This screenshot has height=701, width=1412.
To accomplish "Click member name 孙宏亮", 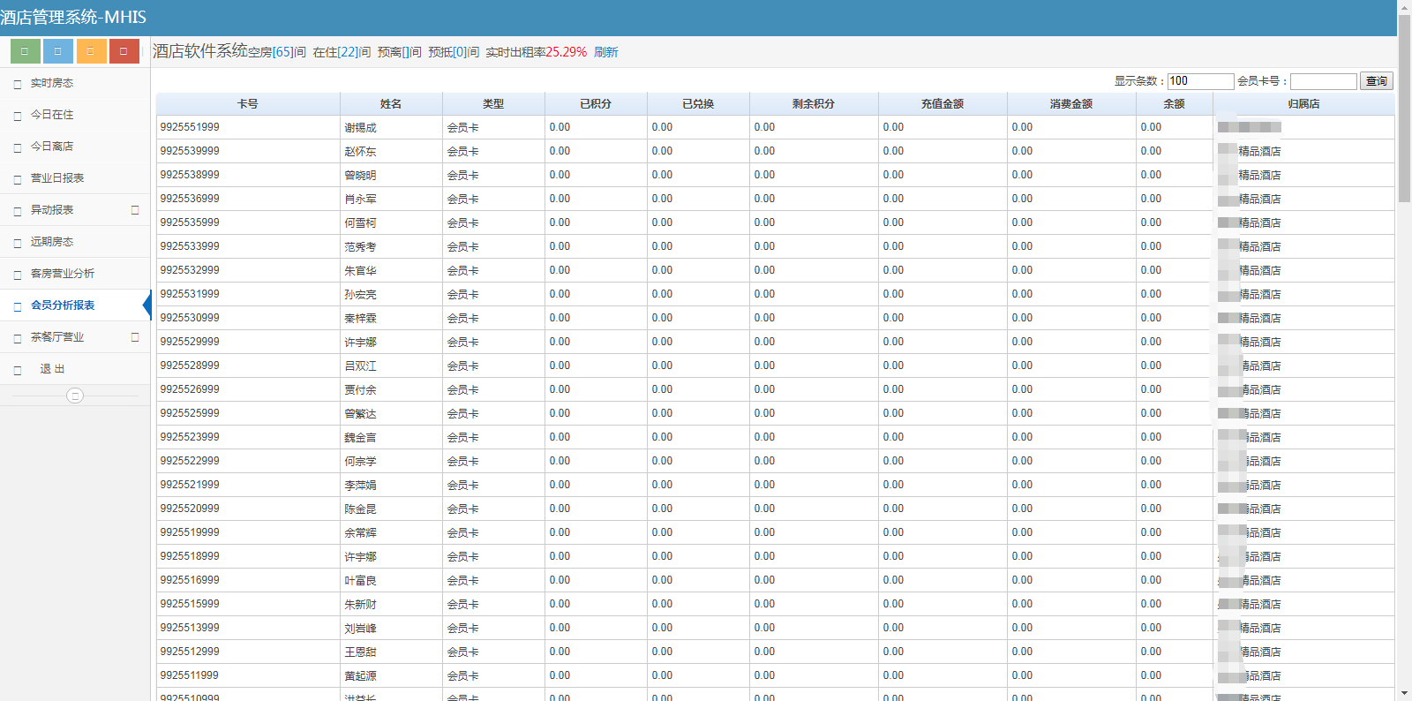I will [x=360, y=295].
